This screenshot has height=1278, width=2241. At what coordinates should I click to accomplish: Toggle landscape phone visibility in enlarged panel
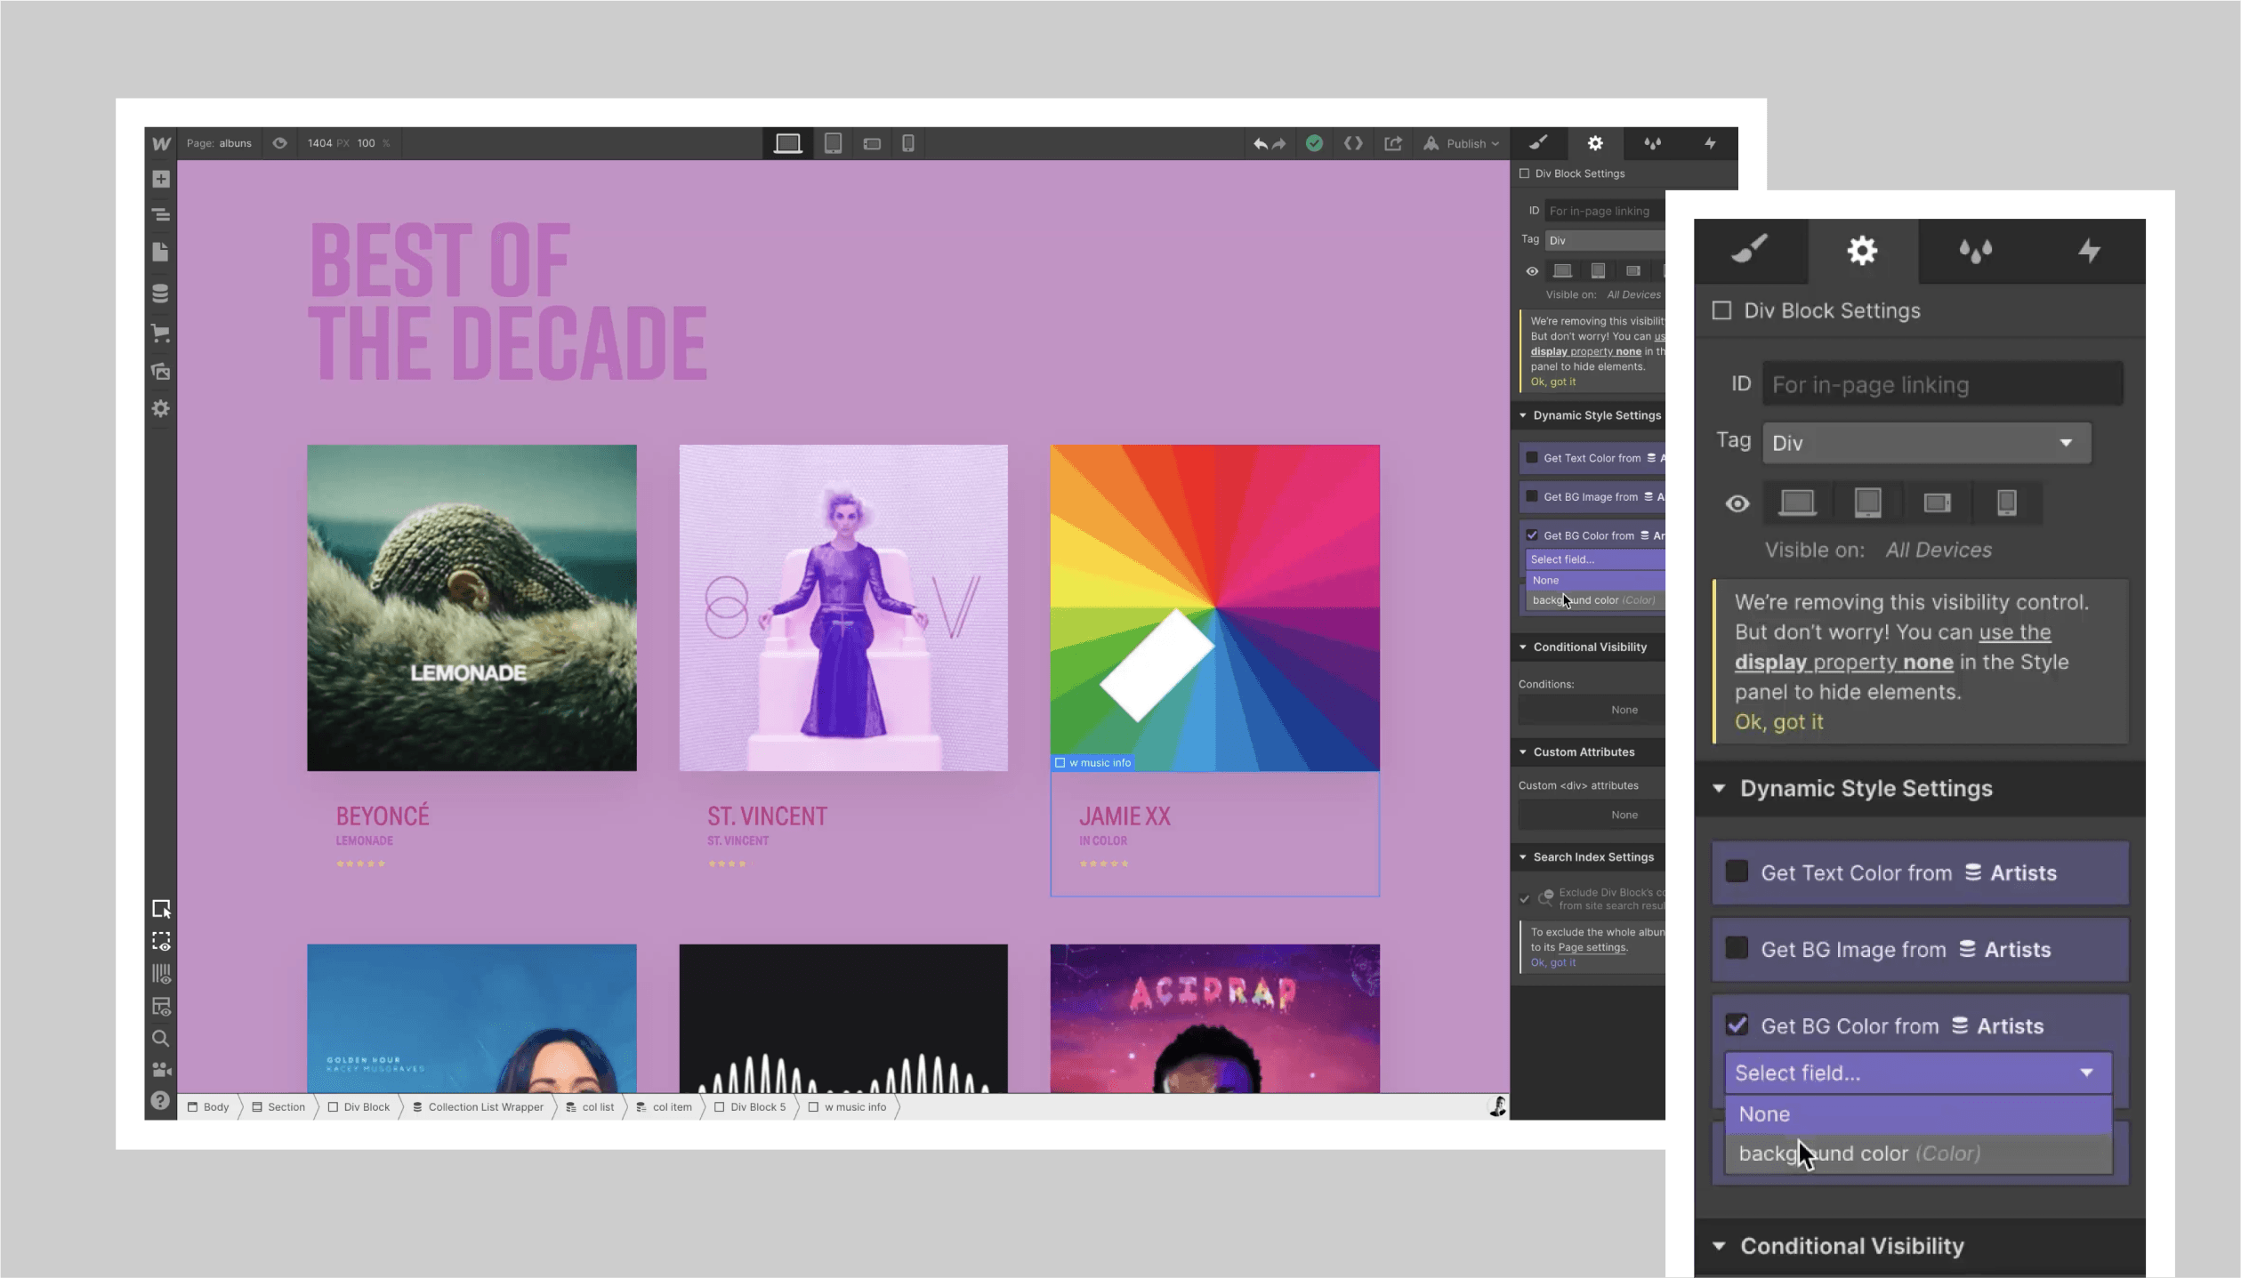pos(1937,503)
